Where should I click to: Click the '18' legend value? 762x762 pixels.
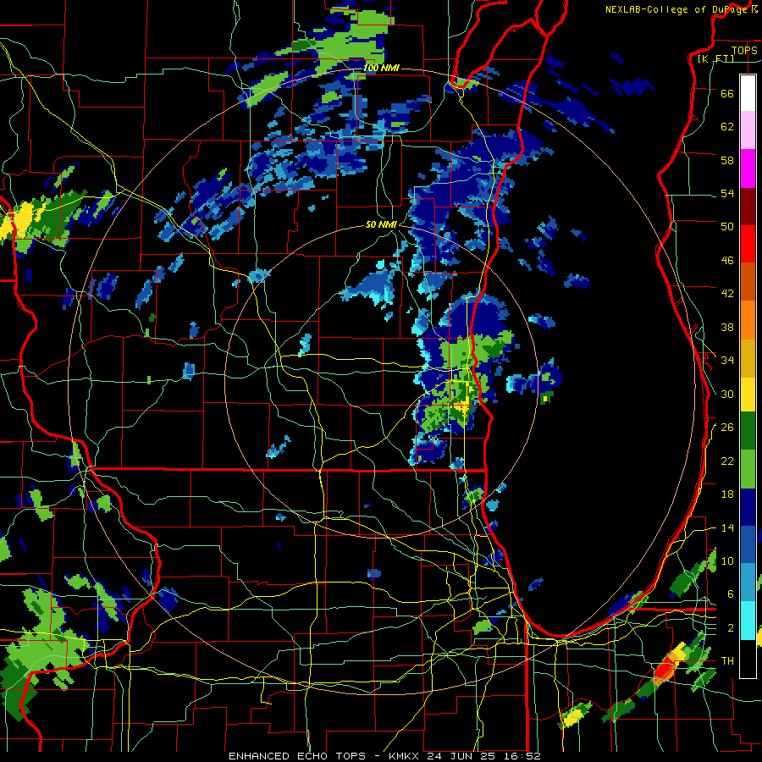[x=727, y=494]
